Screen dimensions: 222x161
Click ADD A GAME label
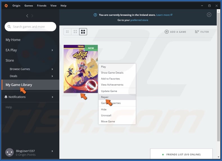(x=178, y=32)
